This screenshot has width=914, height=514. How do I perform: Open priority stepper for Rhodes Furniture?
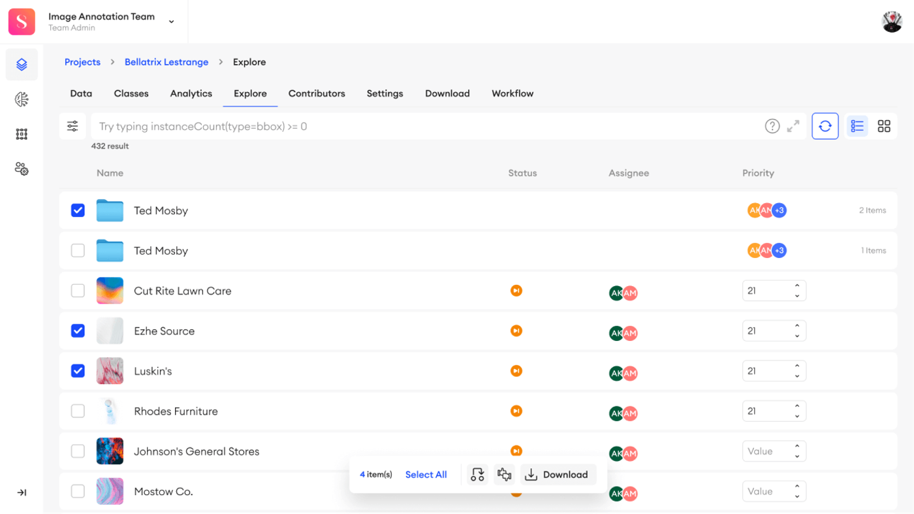pyautogui.click(x=797, y=411)
